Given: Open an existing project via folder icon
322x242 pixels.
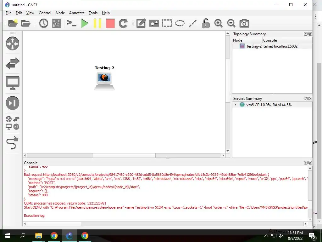Looking at the screenshot, I should tap(26, 23).
